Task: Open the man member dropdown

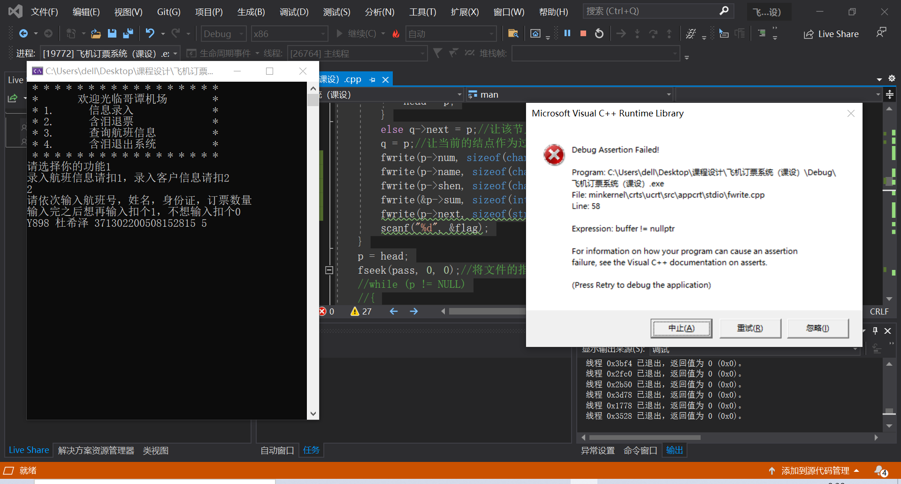Action: (x=569, y=94)
